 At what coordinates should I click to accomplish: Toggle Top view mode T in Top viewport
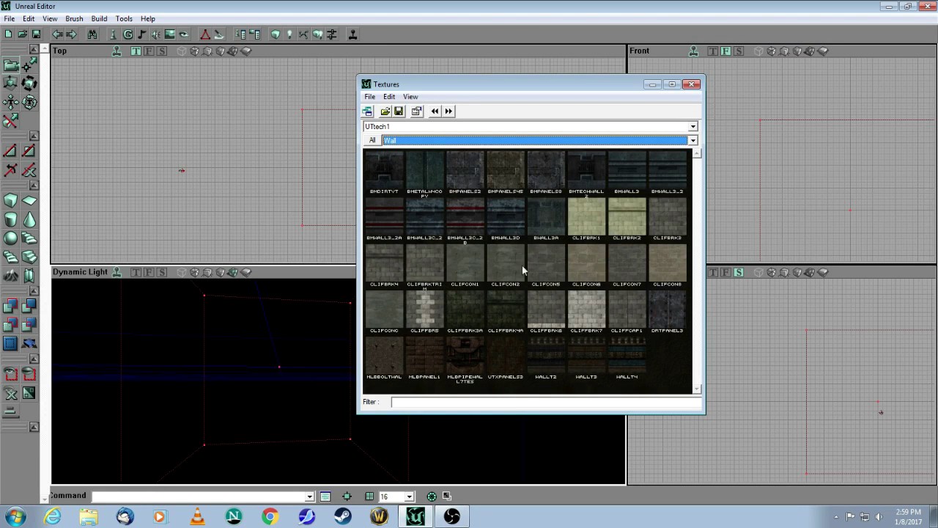[136, 51]
